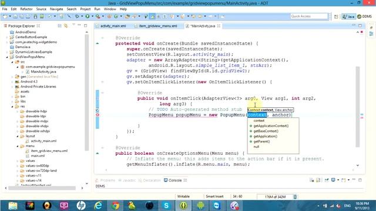Toggle Mark Occurrences in the toolbar
This screenshot has height=211, width=376.
[152, 16]
